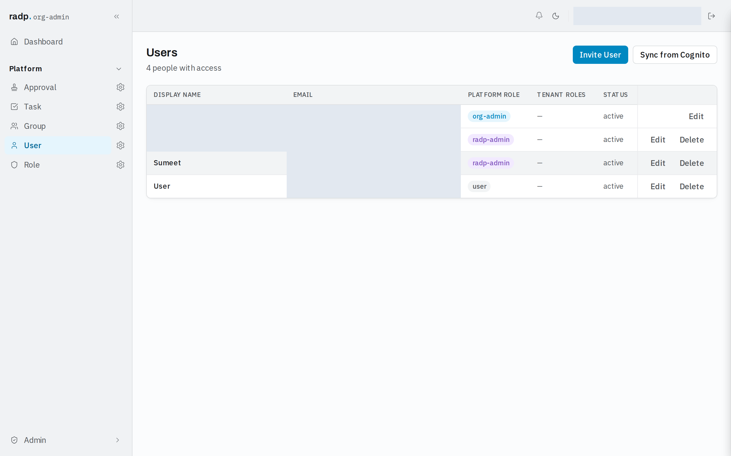This screenshot has height=456, width=731.
Task: Collapse the Platform section chevron
Action: (119, 69)
